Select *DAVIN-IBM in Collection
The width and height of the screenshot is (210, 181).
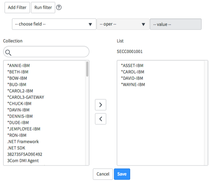coord(18,110)
